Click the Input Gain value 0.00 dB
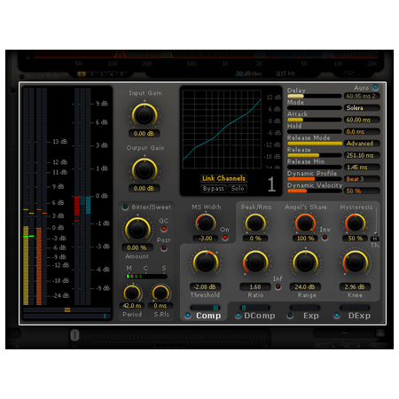This screenshot has height=399, width=399. click(x=144, y=133)
